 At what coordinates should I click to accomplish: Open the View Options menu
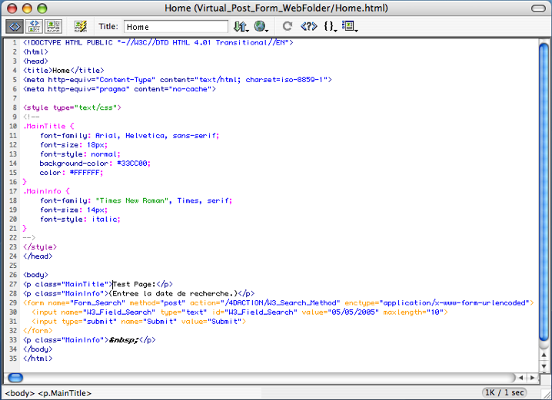click(x=350, y=26)
